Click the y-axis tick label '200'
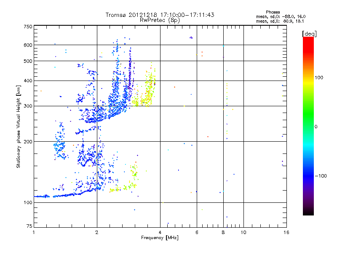 tap(28, 142)
